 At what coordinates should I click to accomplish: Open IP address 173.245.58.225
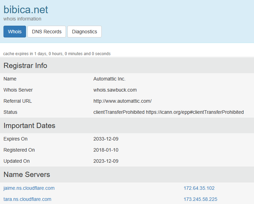[200, 199]
